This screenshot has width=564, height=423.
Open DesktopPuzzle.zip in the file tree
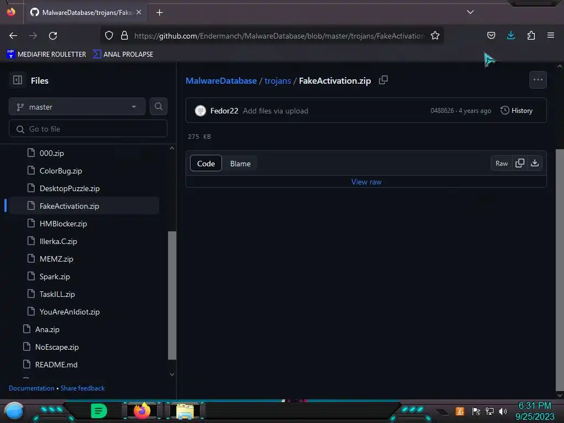[69, 188]
